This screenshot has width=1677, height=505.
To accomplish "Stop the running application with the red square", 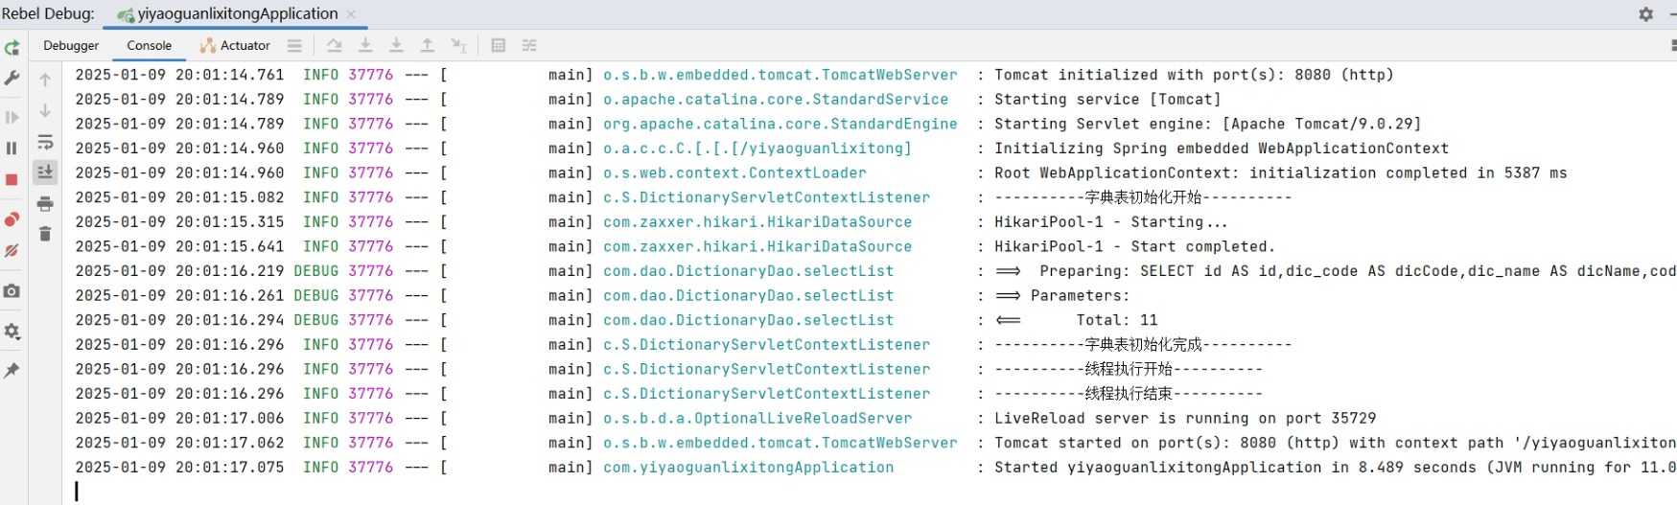I will coord(12,180).
